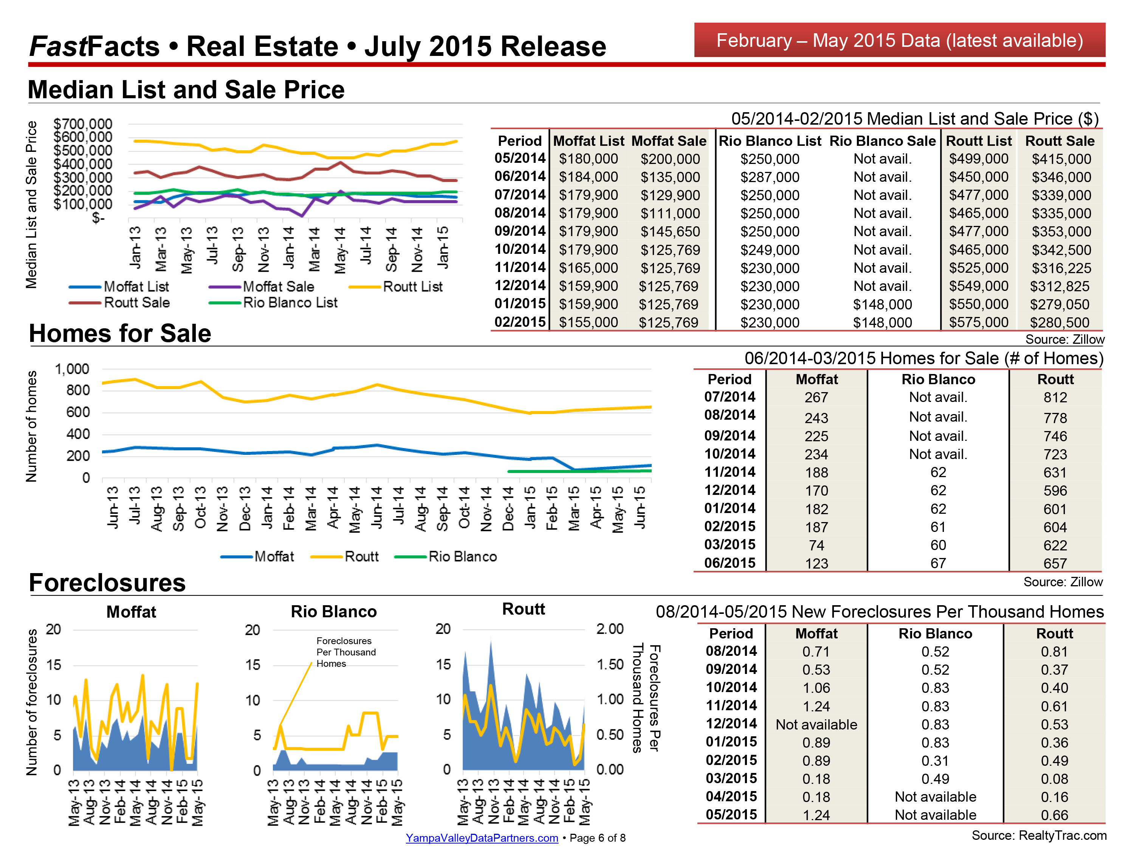Select the 657 Routt homes value
Screen dimensions: 1134x850
tap(1055, 564)
